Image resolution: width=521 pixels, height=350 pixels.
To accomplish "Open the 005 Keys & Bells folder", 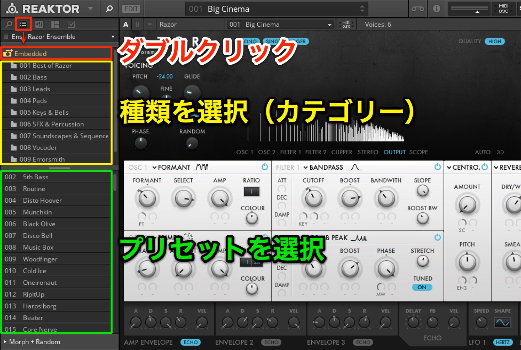I will pyautogui.click(x=57, y=112).
